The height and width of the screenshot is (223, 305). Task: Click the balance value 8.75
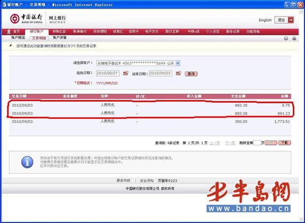click(x=286, y=105)
